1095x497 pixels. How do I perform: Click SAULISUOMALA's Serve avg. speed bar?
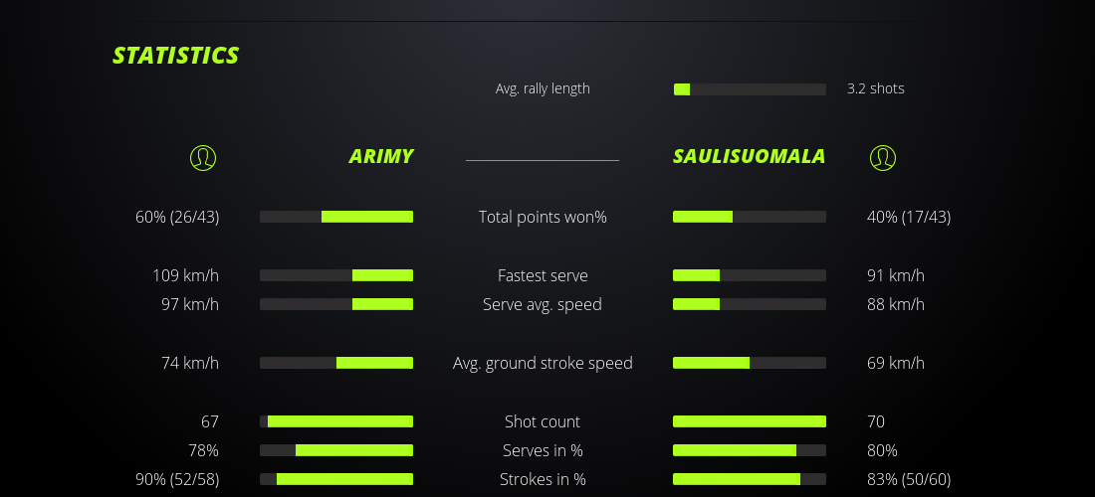coord(750,304)
